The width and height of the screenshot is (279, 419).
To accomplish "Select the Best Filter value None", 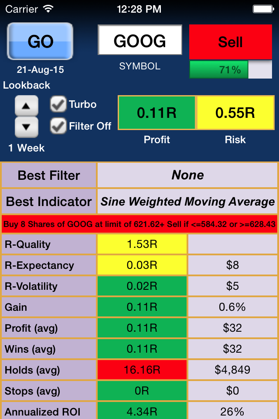I will point(187,175).
